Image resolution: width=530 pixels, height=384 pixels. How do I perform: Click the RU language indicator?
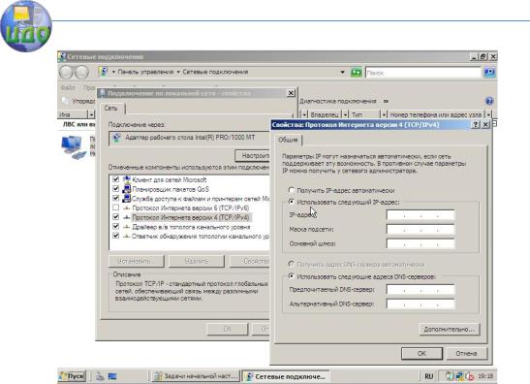(x=428, y=376)
